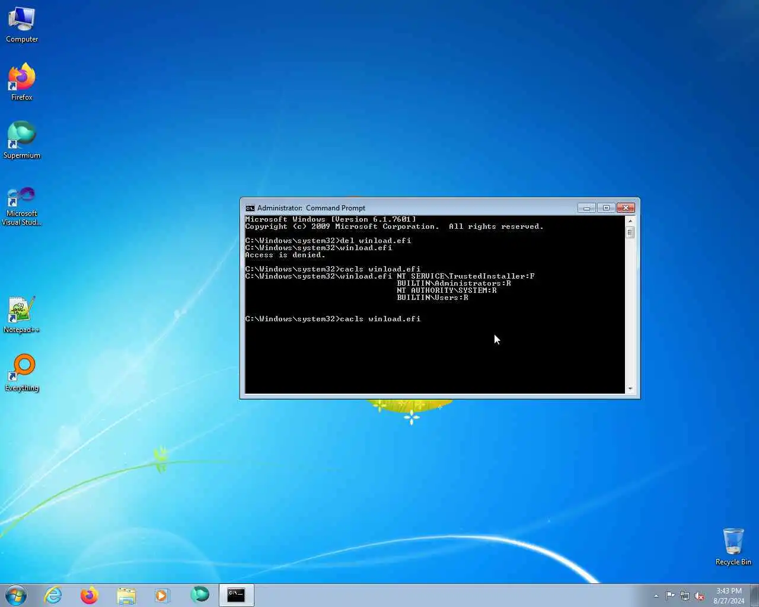Close the Command Prompt window
The image size is (759, 607).
pyautogui.click(x=626, y=208)
